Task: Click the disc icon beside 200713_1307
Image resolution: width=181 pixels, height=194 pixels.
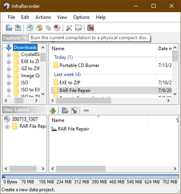Action: 7,119
